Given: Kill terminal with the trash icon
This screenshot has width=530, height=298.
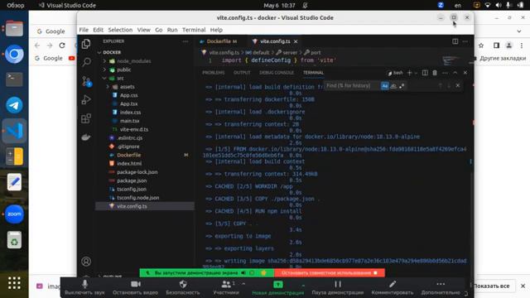Looking at the screenshot, I should click(435, 73).
